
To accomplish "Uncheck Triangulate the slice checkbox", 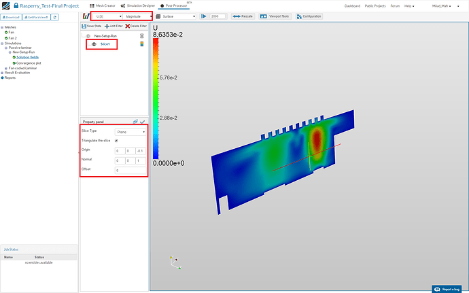I will 117,140.
